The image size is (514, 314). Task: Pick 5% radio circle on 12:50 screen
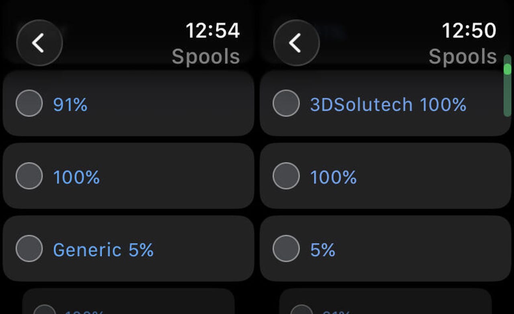pos(286,249)
